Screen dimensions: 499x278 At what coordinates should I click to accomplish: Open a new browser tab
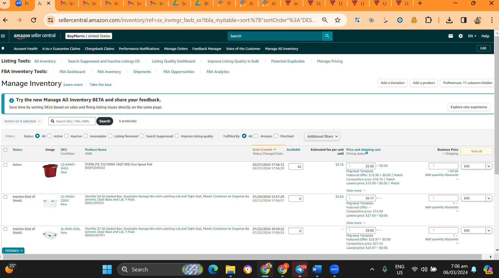[x=420, y=3]
